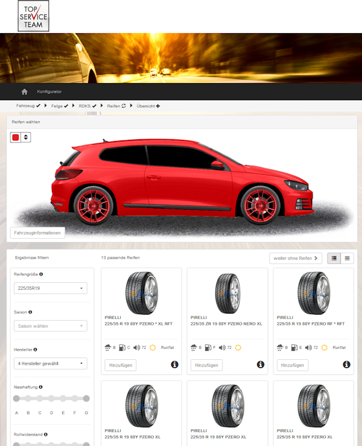Viewport: 362px width, 446px height.
Task: Switch to detailed tile view icon
Action: click(334, 259)
